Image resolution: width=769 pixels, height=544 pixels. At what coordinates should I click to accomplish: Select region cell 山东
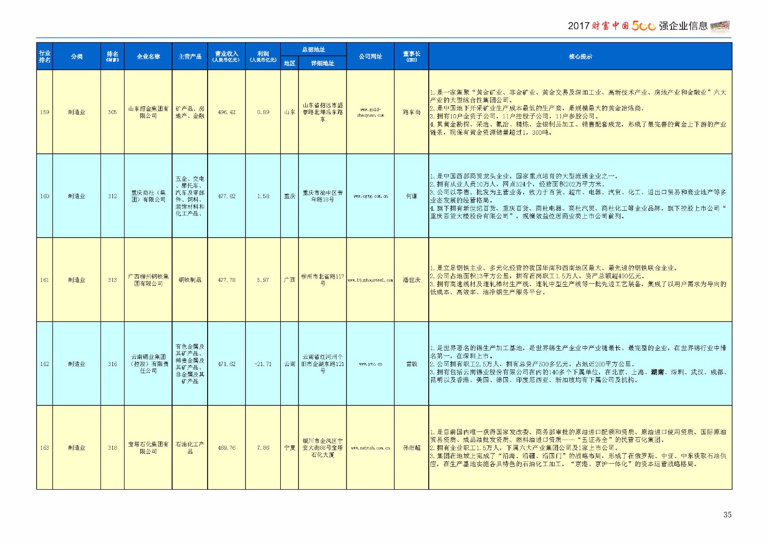pyautogui.click(x=289, y=112)
